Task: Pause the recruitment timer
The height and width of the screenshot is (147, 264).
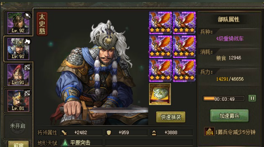Action: pyautogui.click(x=252, y=98)
